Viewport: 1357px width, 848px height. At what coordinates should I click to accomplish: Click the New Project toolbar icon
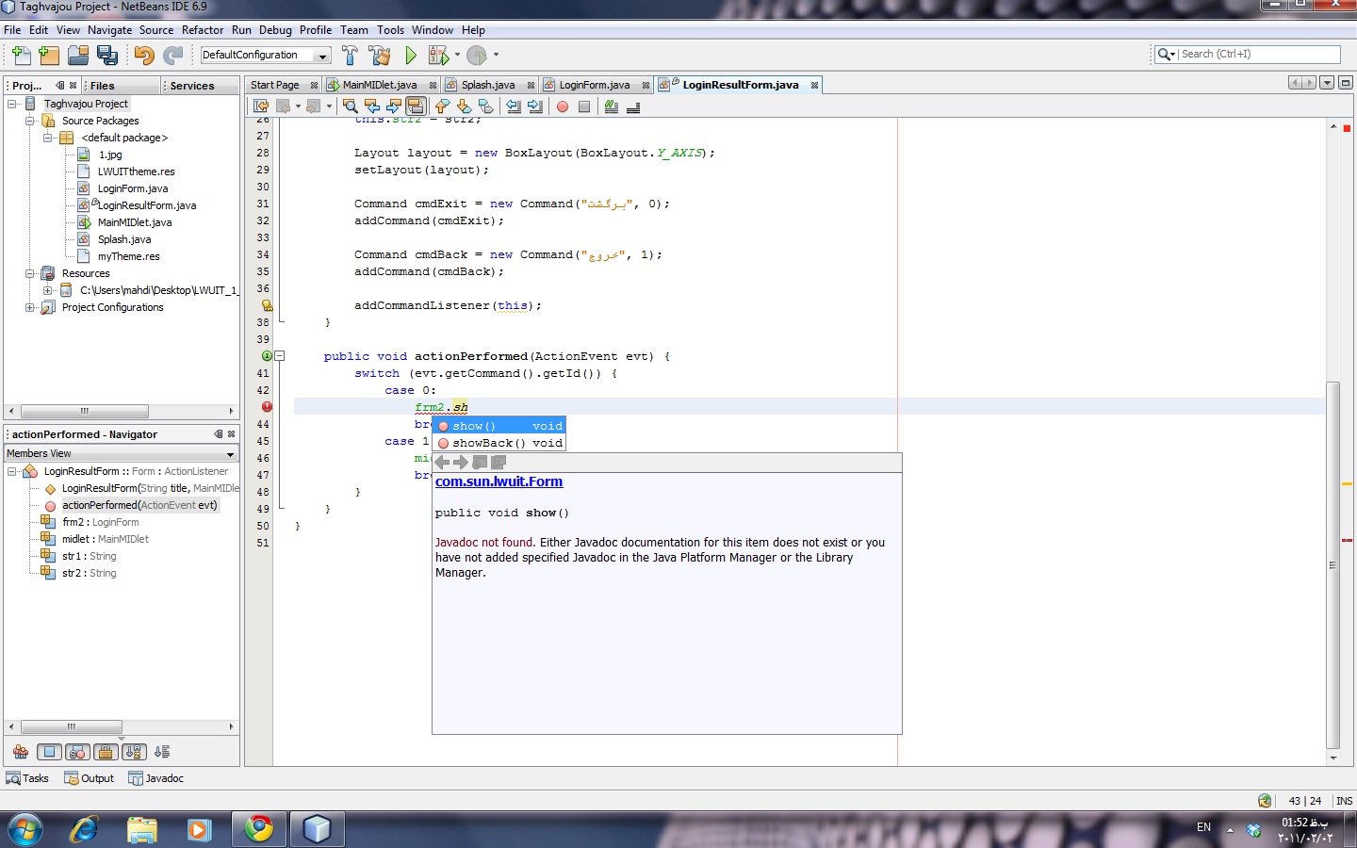49,56
